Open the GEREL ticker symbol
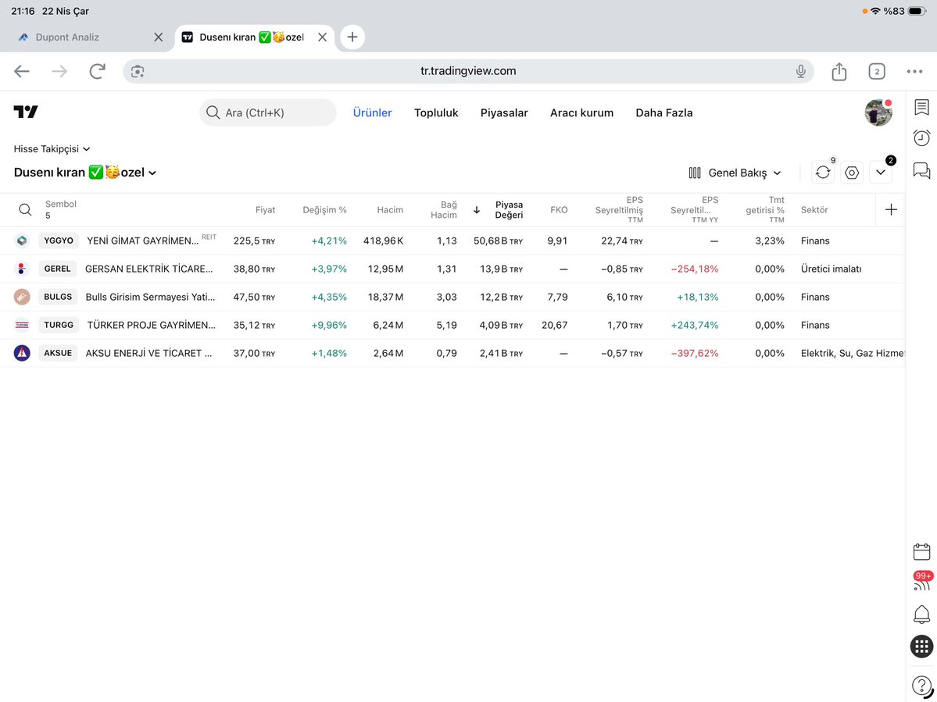The height and width of the screenshot is (702, 937). [x=57, y=269]
